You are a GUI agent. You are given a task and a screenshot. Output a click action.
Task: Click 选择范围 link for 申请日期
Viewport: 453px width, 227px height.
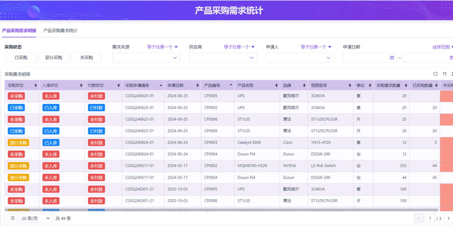[x=442, y=47]
